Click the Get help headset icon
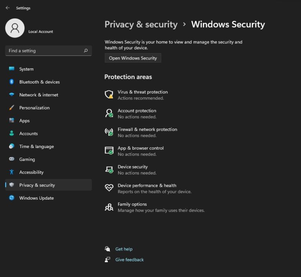The height and width of the screenshot is (277, 301). pyautogui.click(x=107, y=249)
